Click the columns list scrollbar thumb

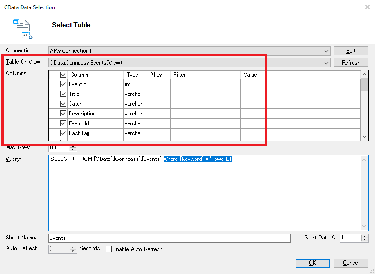click(364, 85)
